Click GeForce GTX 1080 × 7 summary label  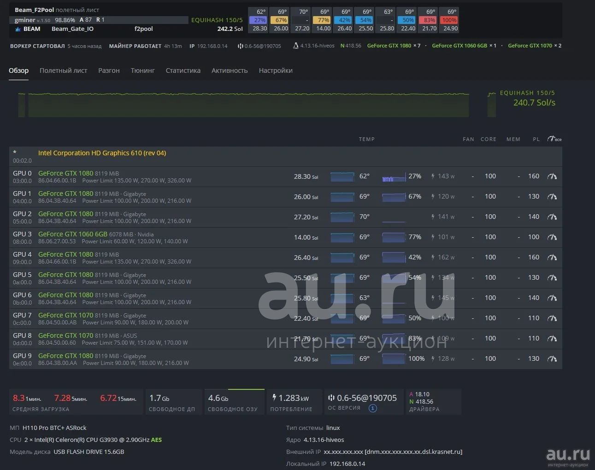[394, 46]
